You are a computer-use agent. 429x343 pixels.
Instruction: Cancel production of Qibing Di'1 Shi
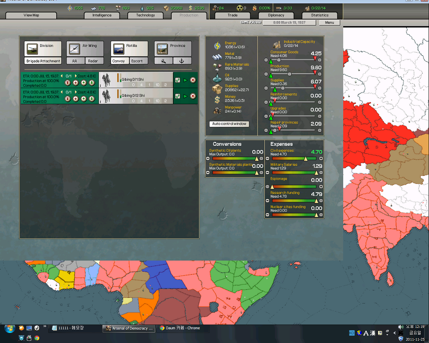coord(193,80)
